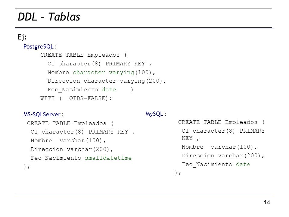Click 'Fec_Nacimiento' in MS-SQLServer block
The image size is (289, 217).
pos(56,158)
